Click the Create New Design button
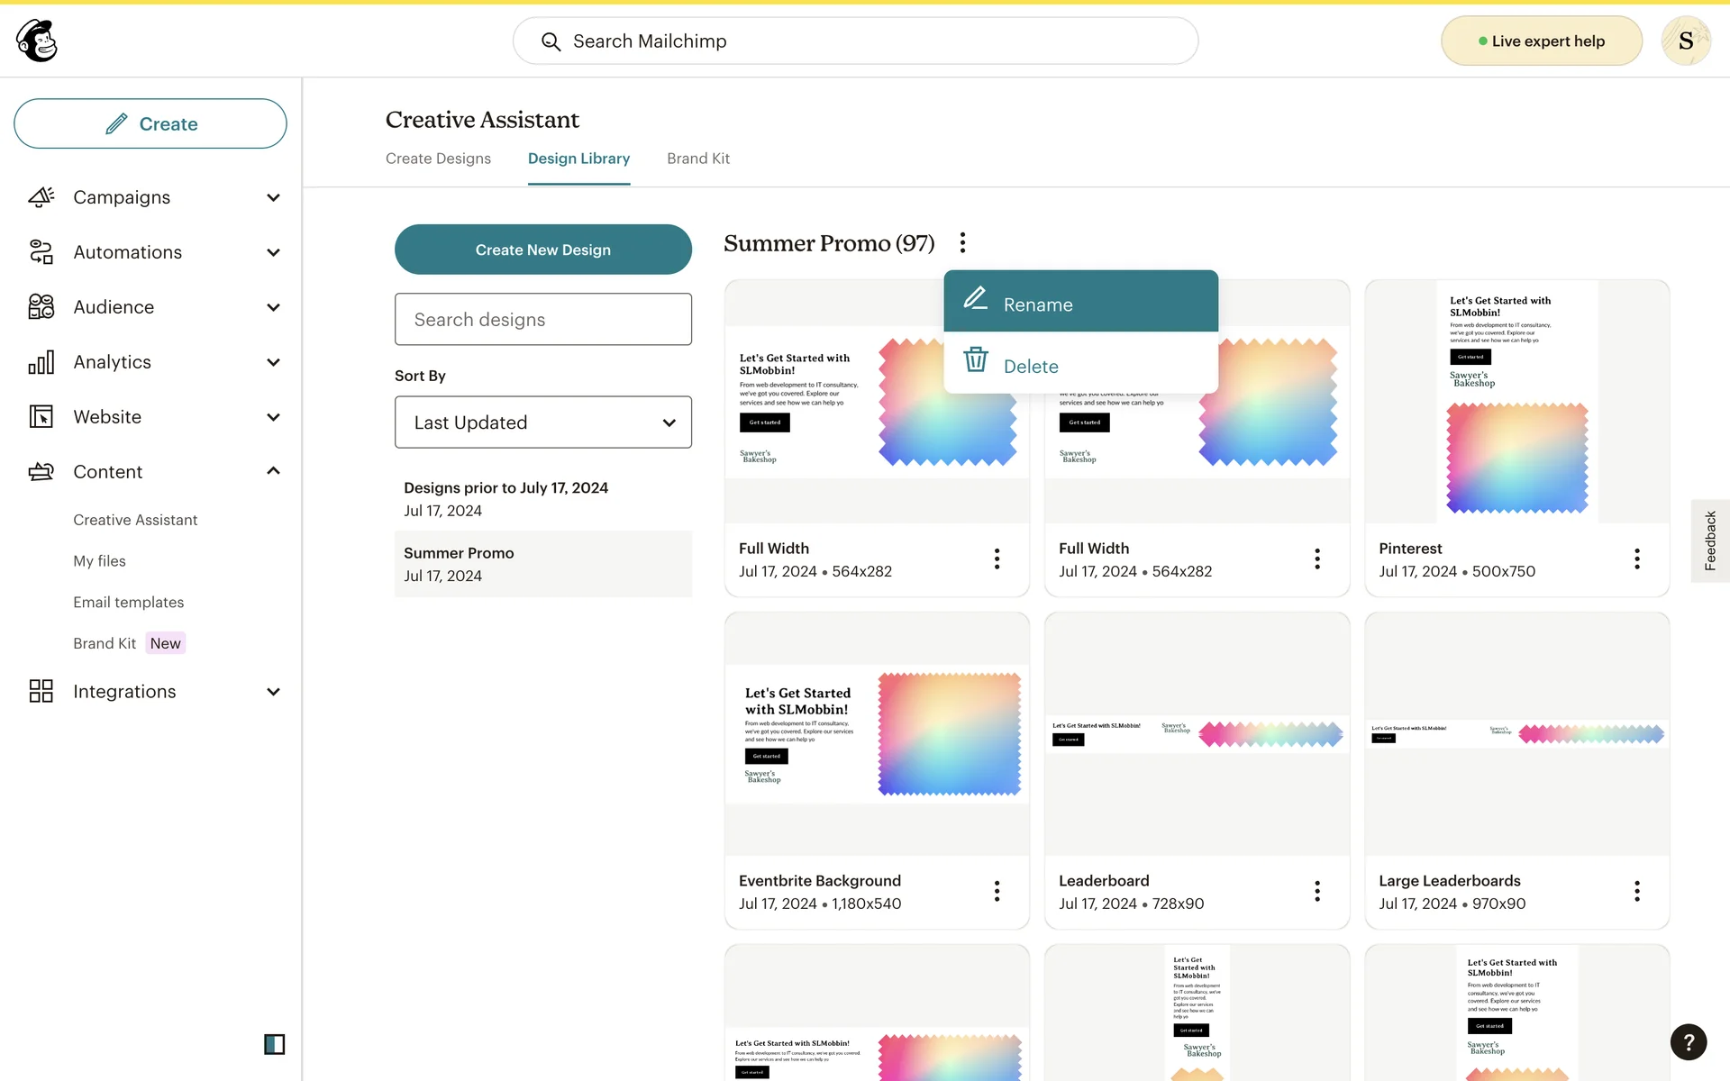The width and height of the screenshot is (1730, 1081). pos(542,250)
